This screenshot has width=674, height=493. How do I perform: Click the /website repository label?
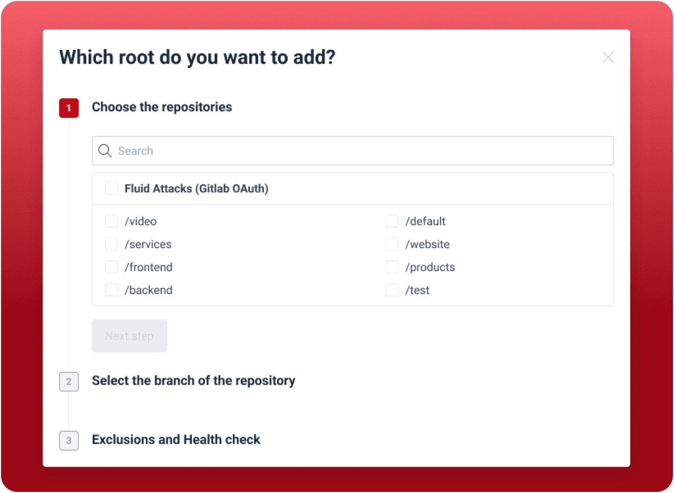pos(427,244)
